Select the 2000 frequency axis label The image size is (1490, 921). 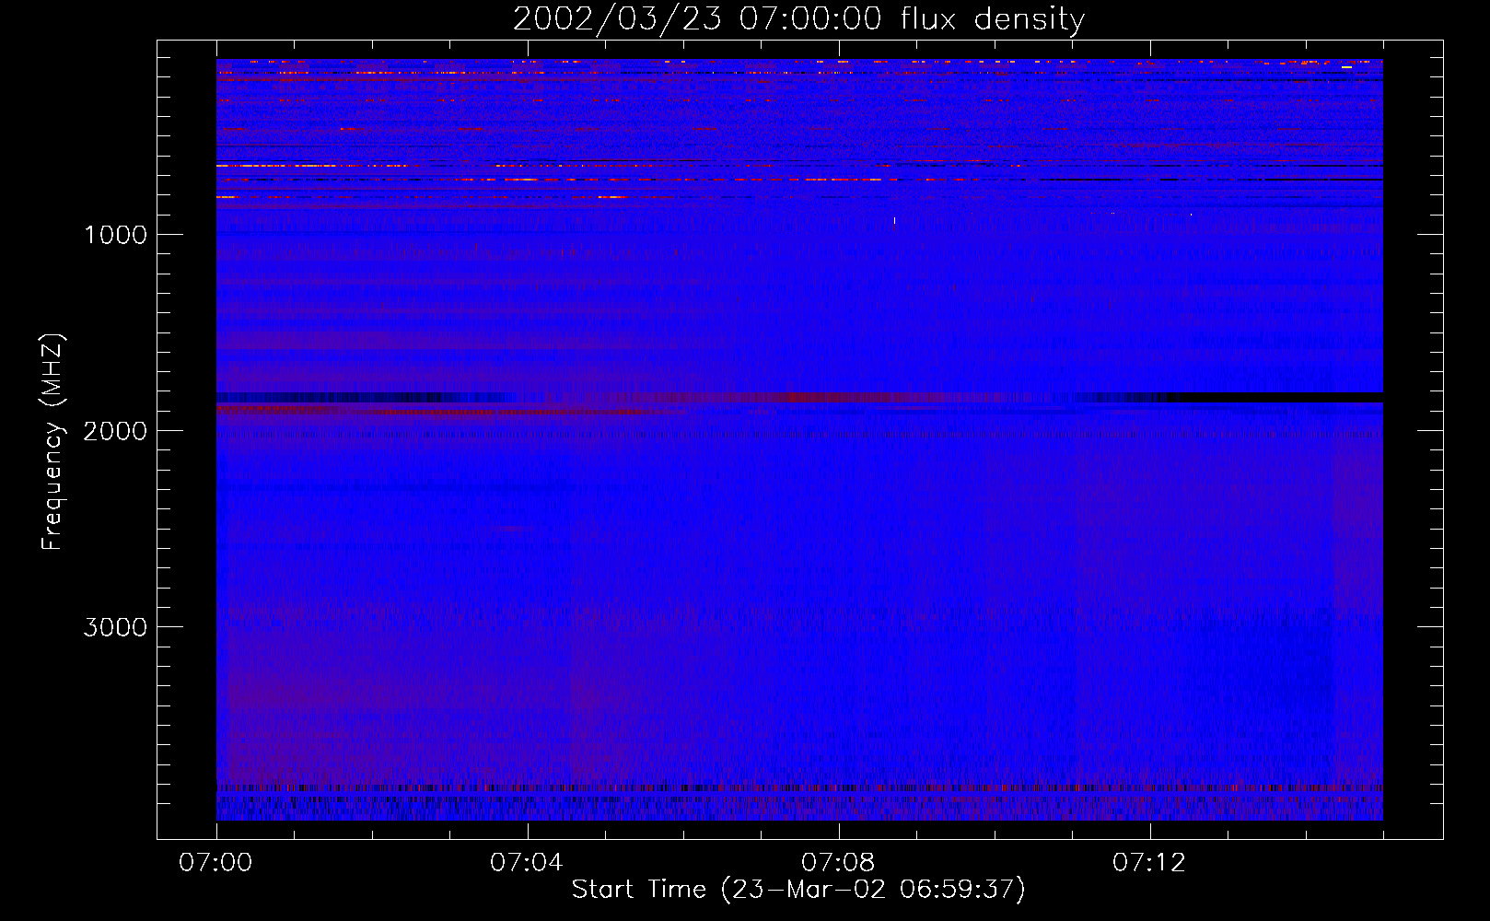pos(115,431)
